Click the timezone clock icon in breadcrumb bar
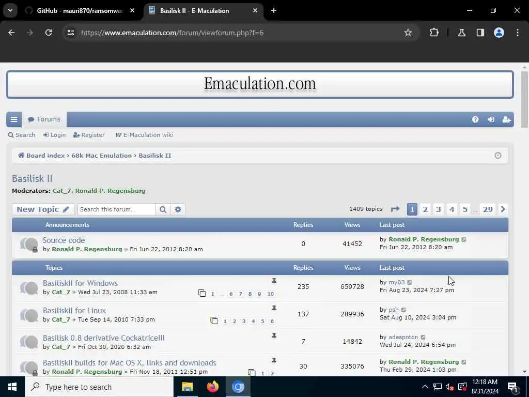This screenshot has height=397, width=529. (497, 156)
